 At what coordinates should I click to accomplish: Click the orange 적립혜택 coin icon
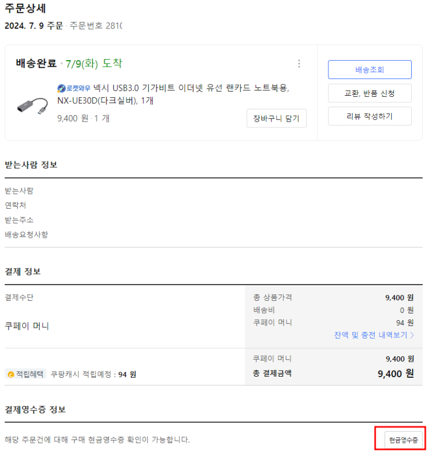point(11,375)
